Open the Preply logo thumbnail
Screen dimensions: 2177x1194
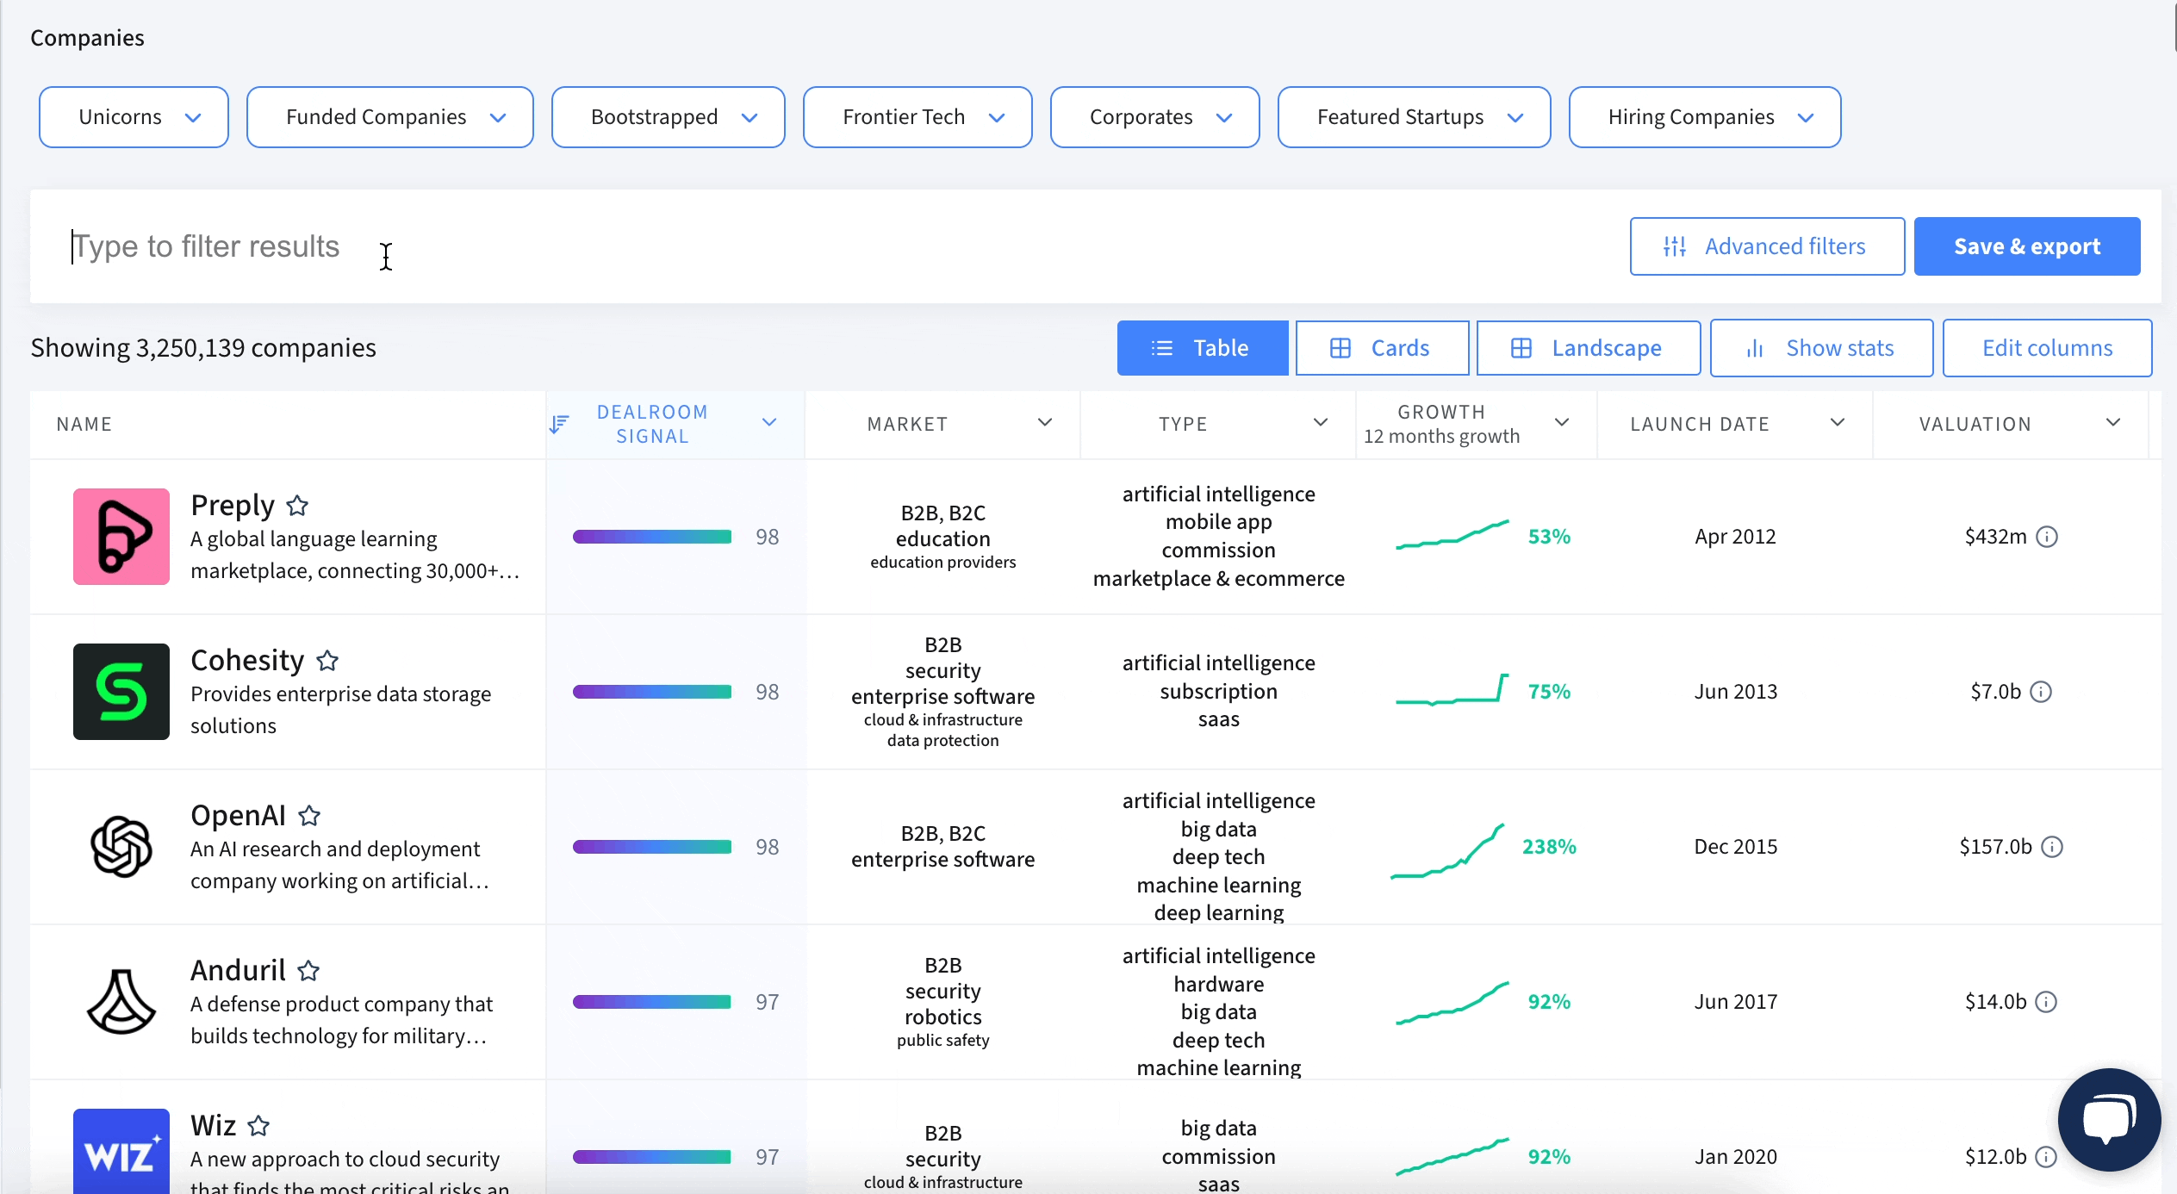point(121,537)
